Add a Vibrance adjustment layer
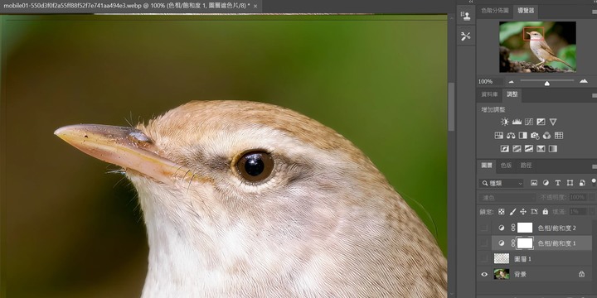The height and width of the screenshot is (298, 597). pos(553,122)
